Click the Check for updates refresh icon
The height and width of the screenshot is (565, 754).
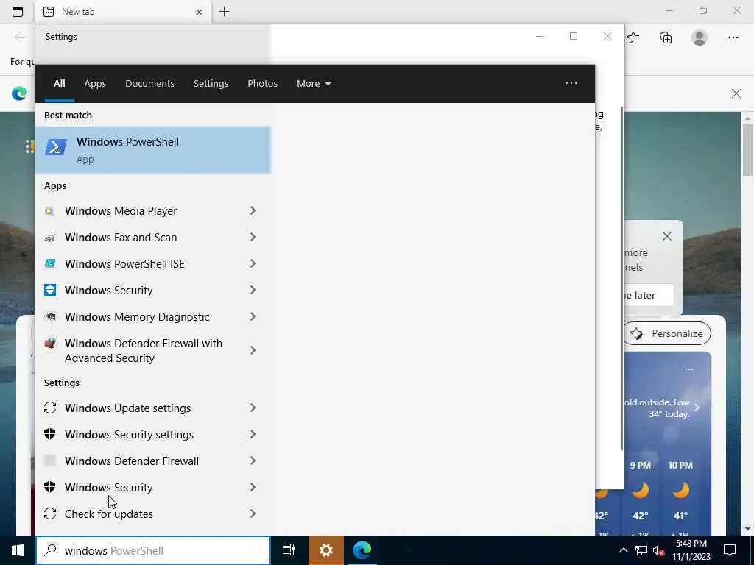(50, 514)
